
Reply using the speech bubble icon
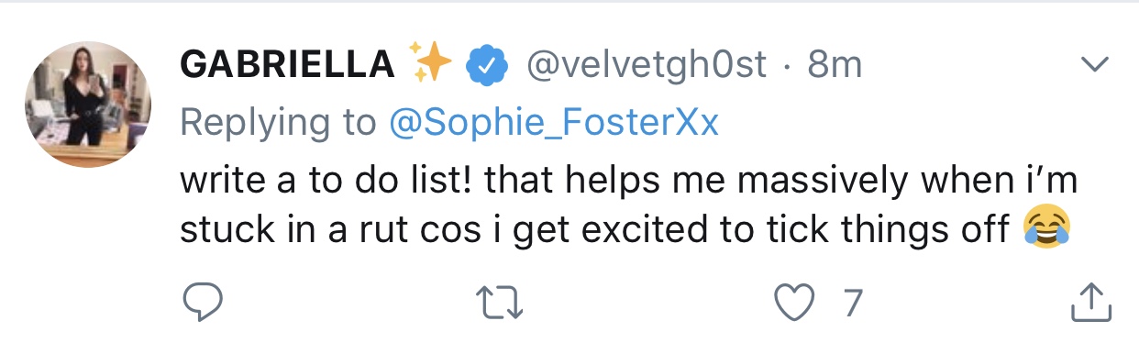point(201,303)
